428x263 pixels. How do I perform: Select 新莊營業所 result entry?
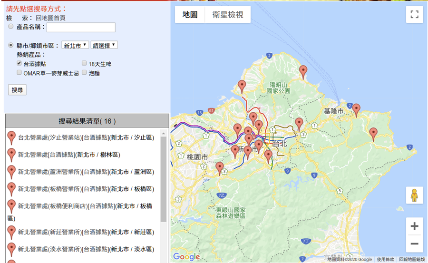tap(86, 232)
